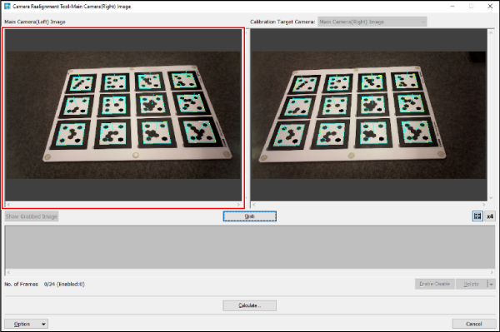Click the Show Grabbed Image button
500x332 pixels.
coord(32,216)
